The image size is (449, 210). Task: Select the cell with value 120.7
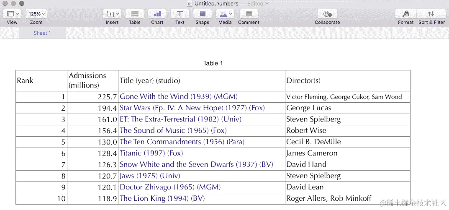click(93, 176)
